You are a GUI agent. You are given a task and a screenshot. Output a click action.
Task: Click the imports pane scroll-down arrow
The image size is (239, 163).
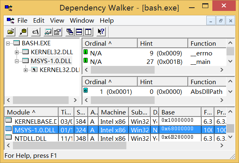pyautogui.click(x=230, y=61)
